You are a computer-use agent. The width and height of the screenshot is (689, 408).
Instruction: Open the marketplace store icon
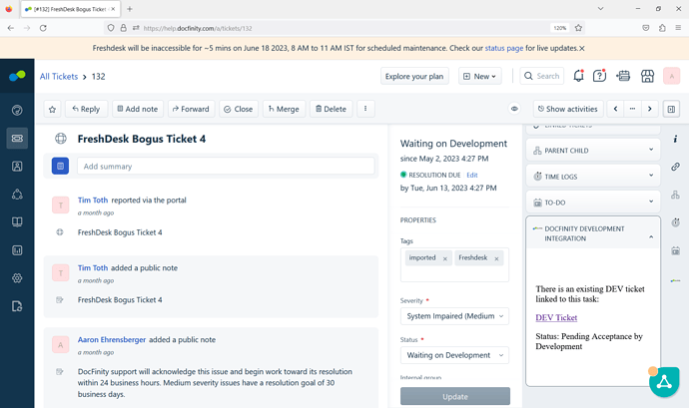point(647,76)
